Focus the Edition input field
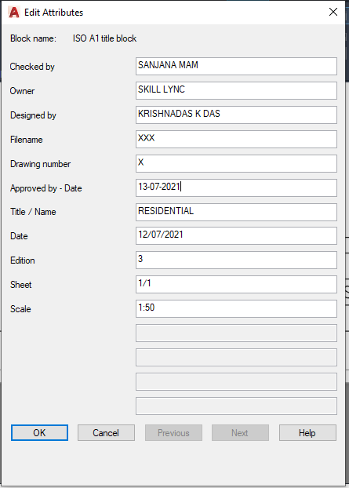Screen dimensions: 349x488 coord(236,260)
